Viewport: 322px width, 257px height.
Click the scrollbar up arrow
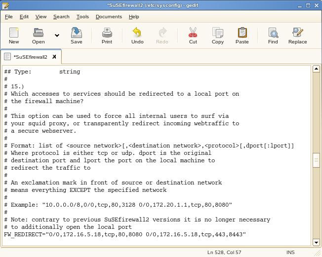pos(316,69)
